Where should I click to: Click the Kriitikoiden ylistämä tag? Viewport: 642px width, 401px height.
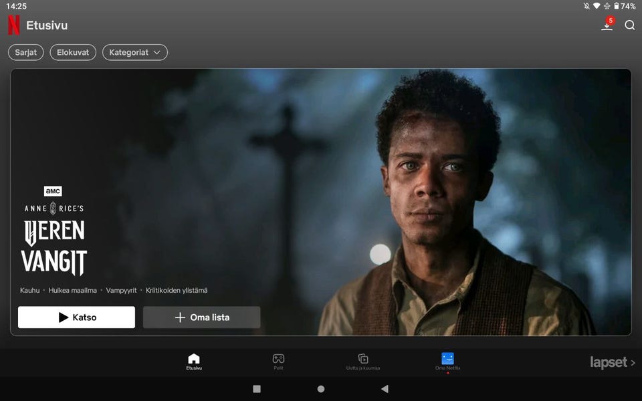pyautogui.click(x=177, y=290)
